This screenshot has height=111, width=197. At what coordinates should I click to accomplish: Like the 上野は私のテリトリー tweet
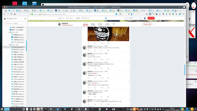tap(102, 78)
